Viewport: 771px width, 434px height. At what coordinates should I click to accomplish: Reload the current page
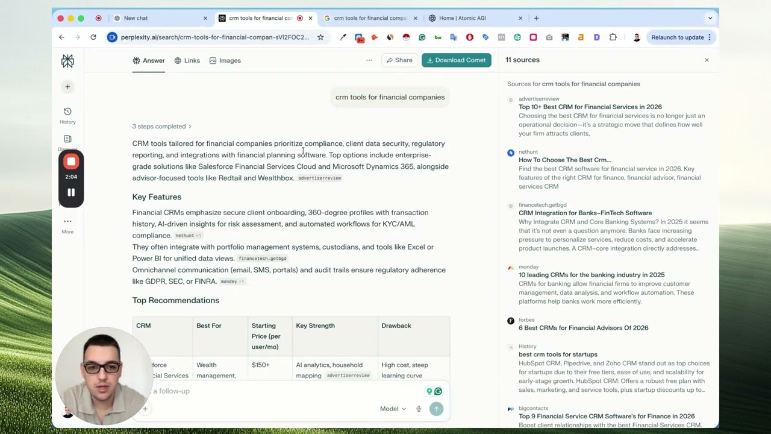93,37
